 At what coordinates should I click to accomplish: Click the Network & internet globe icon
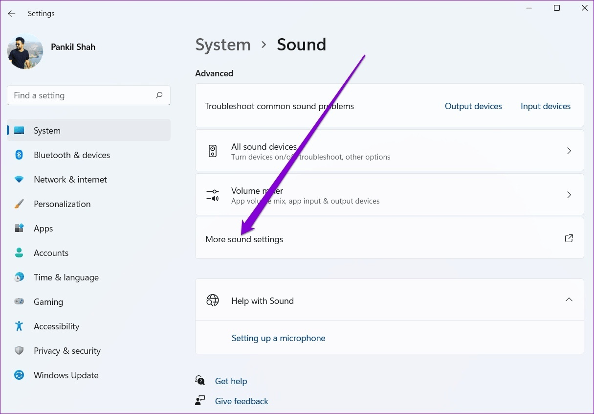point(19,179)
